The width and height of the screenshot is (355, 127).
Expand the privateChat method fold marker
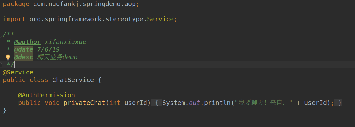[x=1, y=103]
